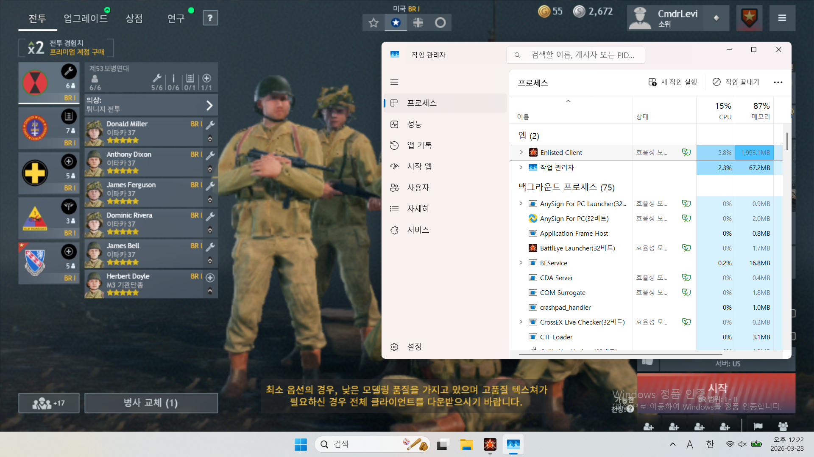
Task: Click the 시작 앱 startup apps icon
Action: 394,167
